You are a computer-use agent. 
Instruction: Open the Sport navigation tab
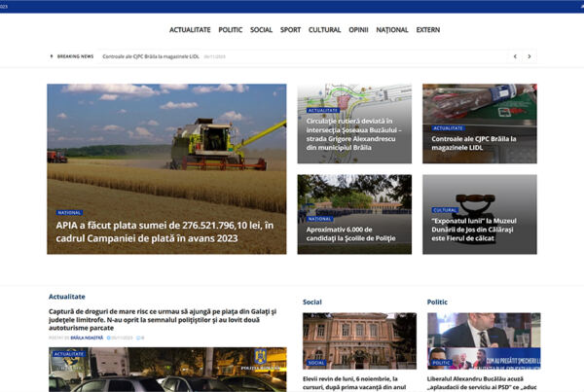coord(290,30)
